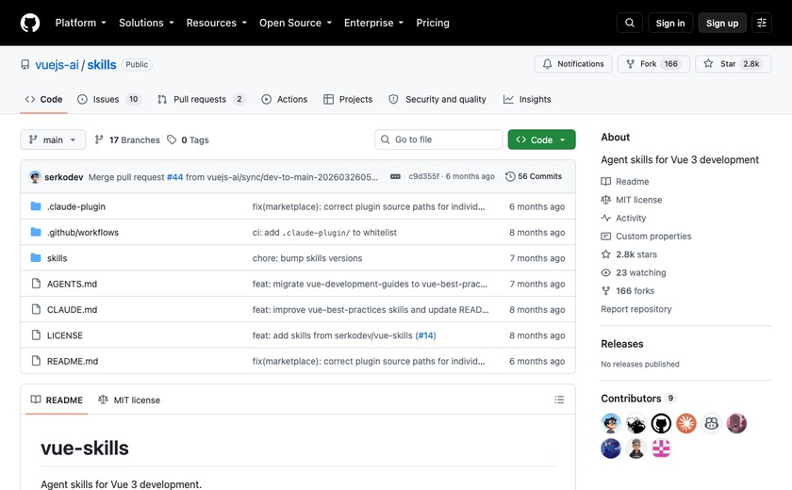Open the Releases heading link

point(621,344)
